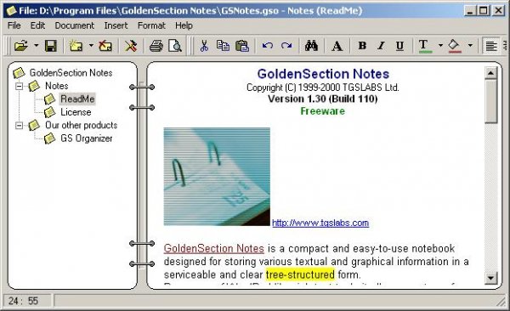Click the Copyright TGSLABS line
Screen dimensions: 510x311
(x=323, y=88)
